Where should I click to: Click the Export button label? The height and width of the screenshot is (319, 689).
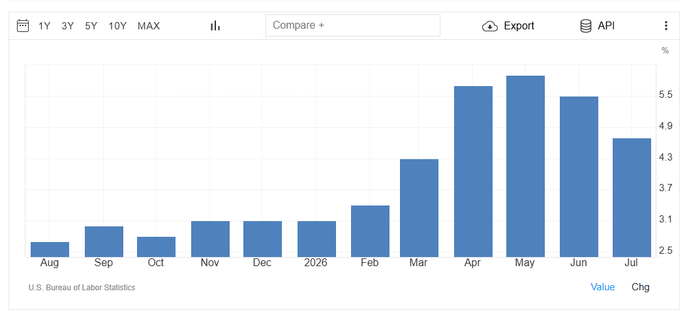click(519, 26)
